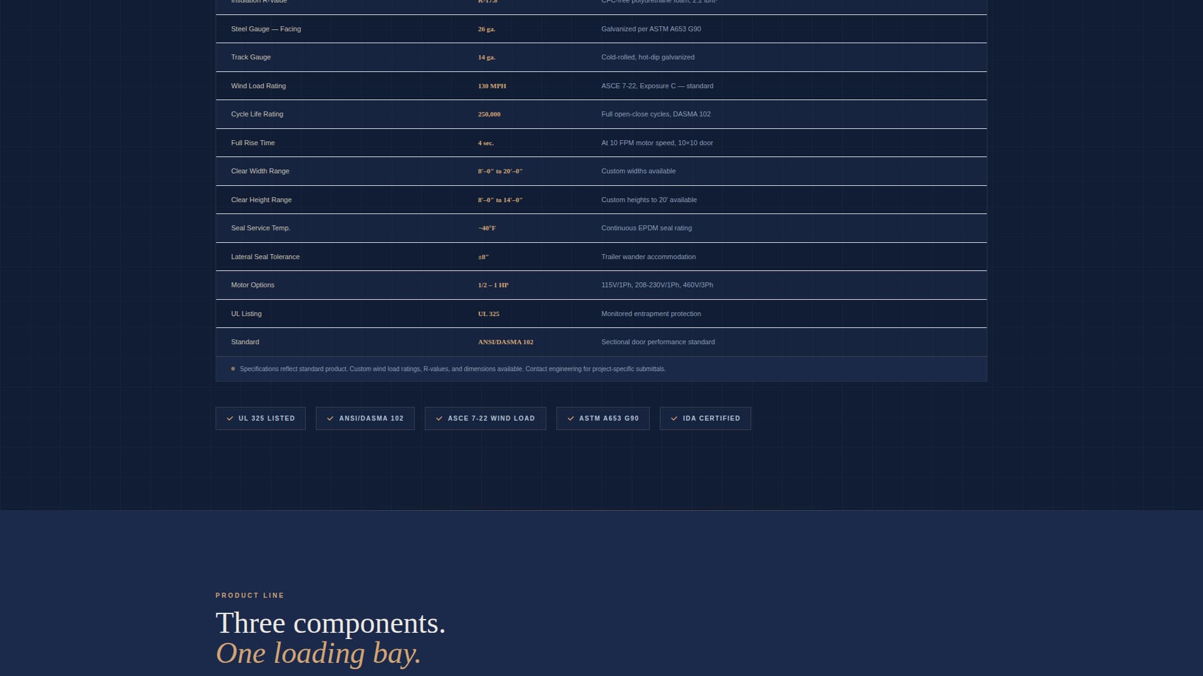
Task: Click the ASTM A653 G90 badge text
Action: 608,419
